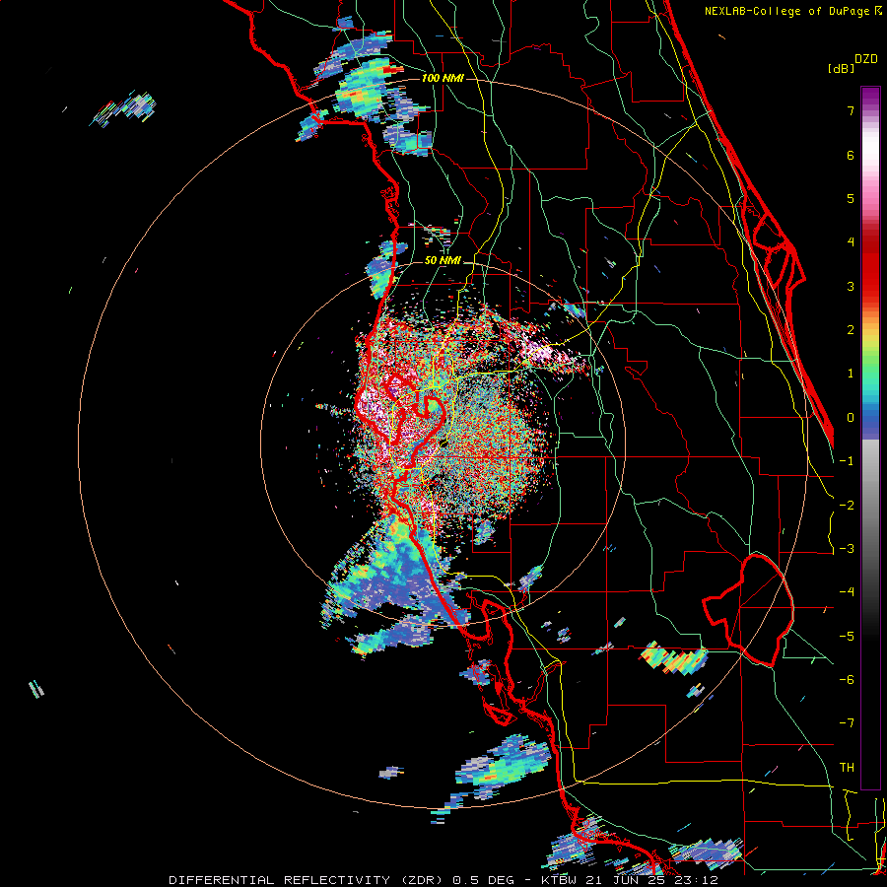Click the -6 value on color scale
Image resolution: width=887 pixels, height=887 pixels.
847,680
